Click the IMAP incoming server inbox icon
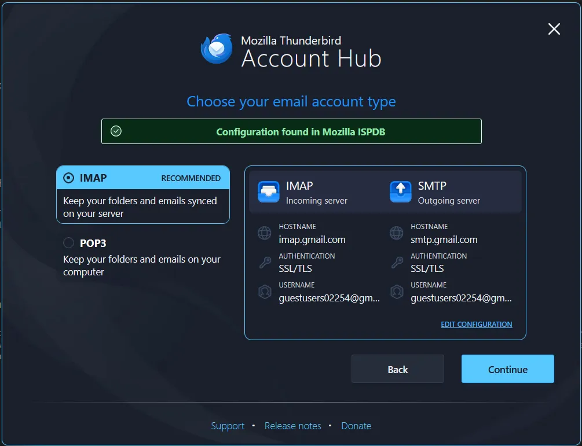This screenshot has width=582, height=446. 269,192
